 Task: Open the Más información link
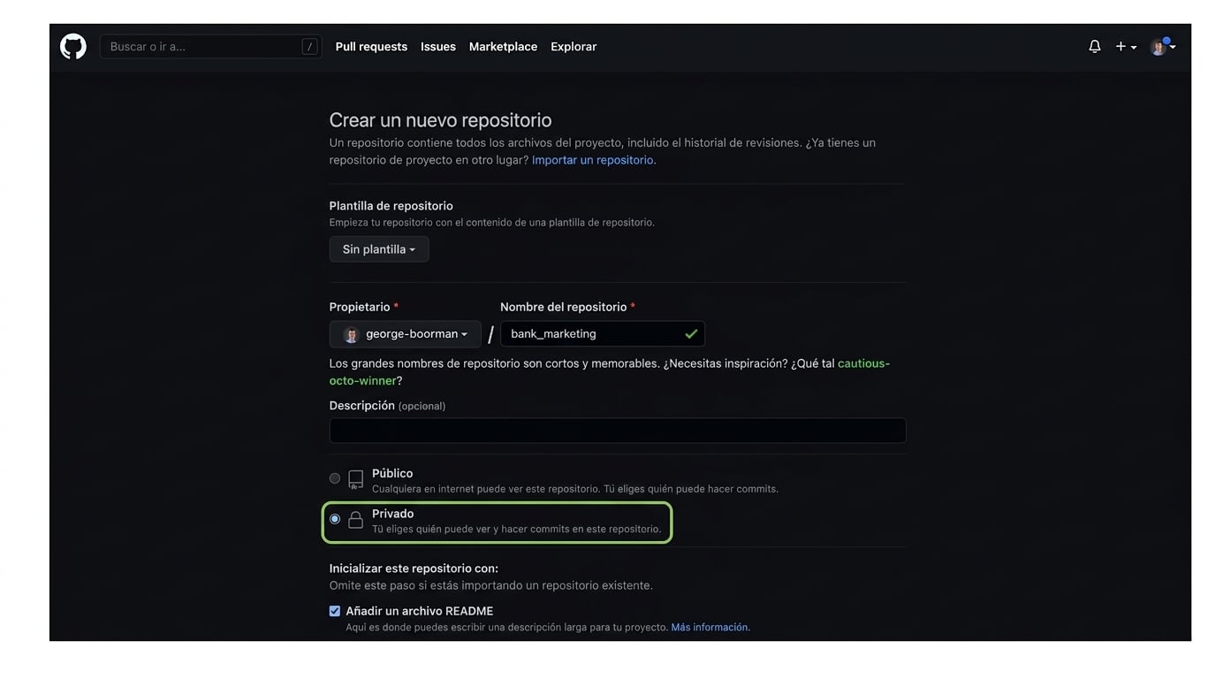[710, 627]
